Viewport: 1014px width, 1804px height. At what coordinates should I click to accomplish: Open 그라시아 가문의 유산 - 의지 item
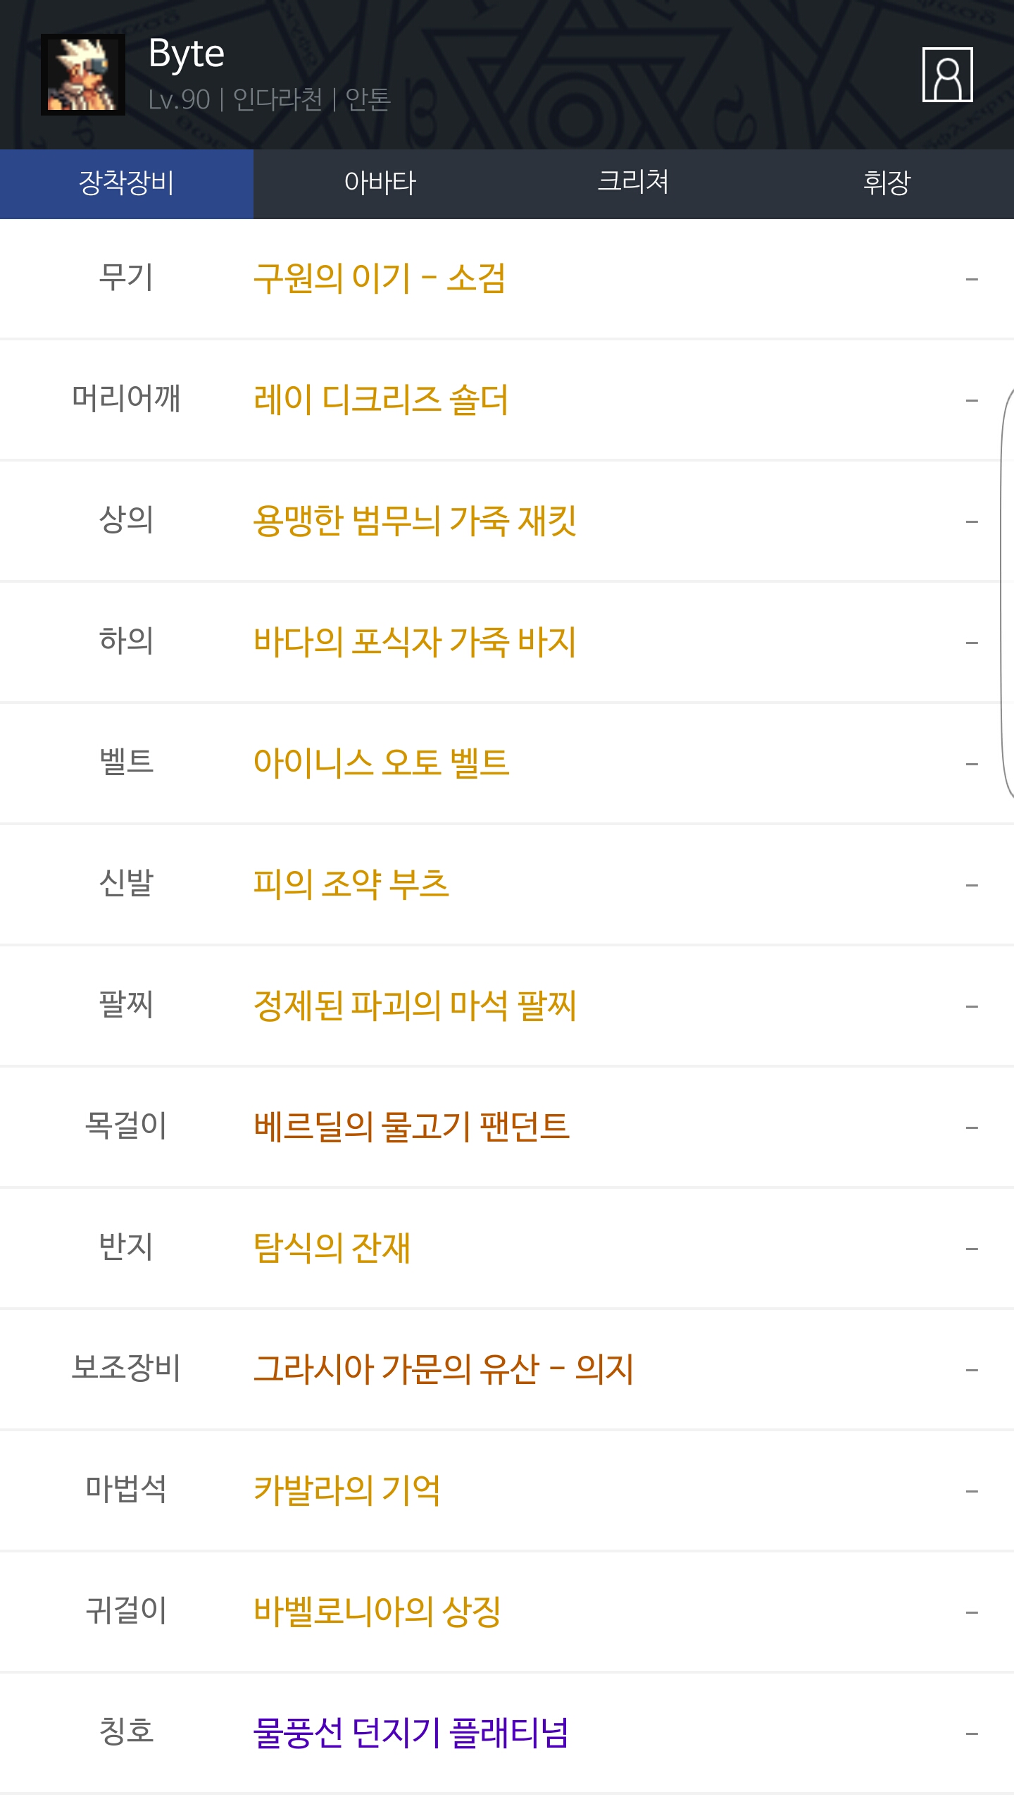pos(444,1369)
